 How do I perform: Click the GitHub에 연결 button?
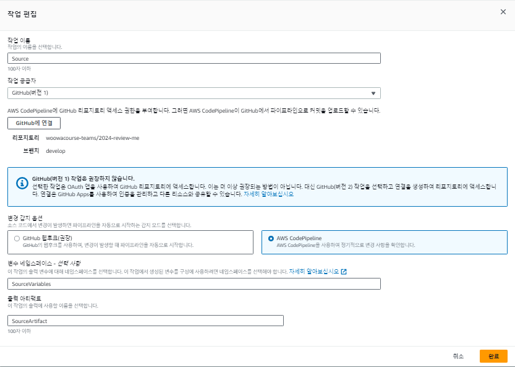pyautogui.click(x=34, y=123)
